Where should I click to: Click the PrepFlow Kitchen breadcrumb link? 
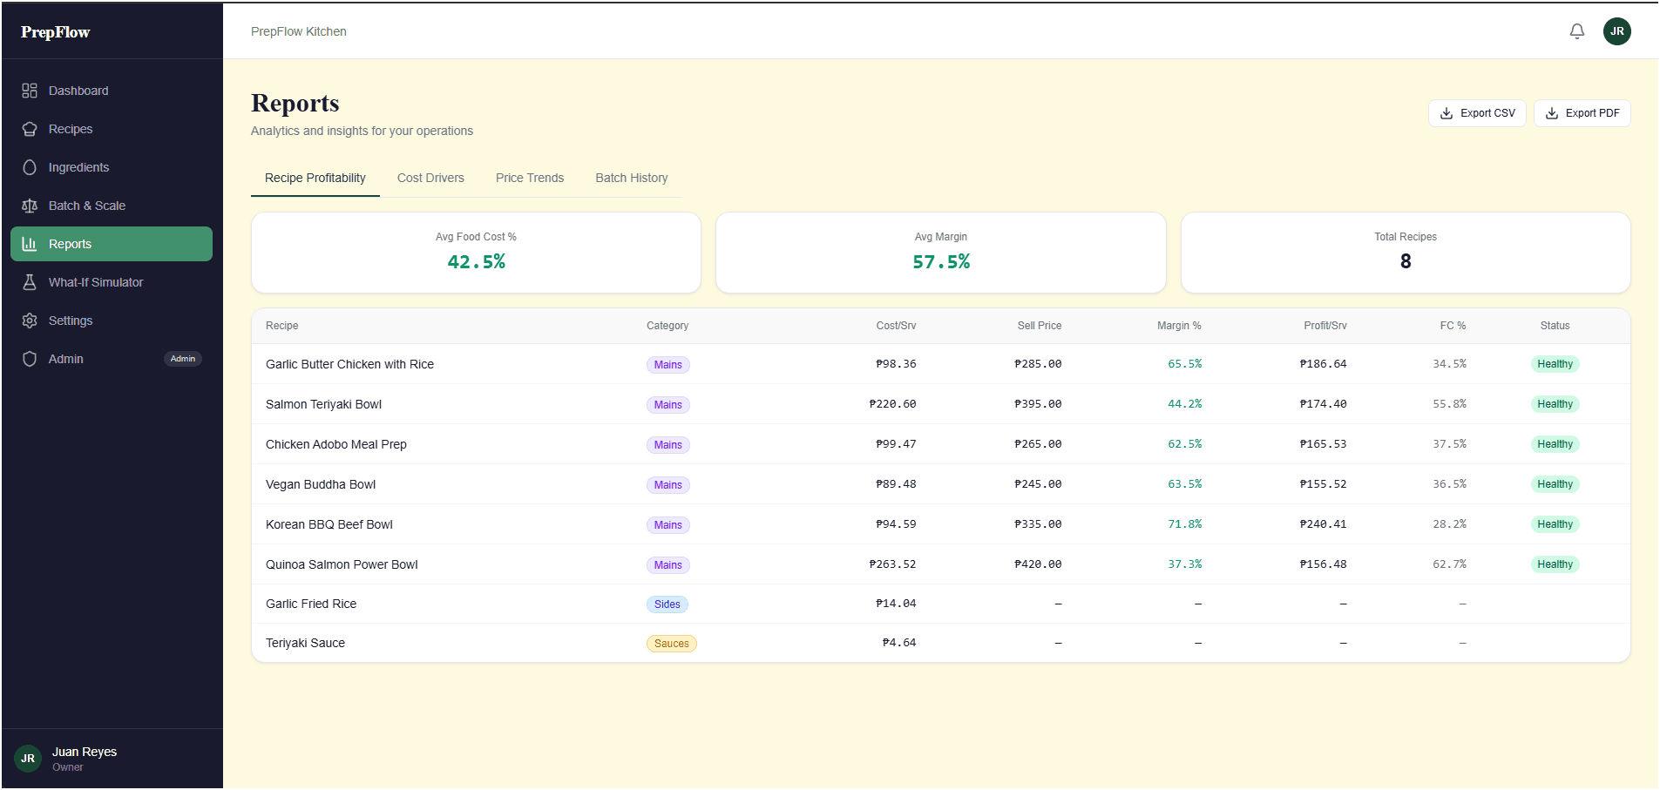click(298, 30)
